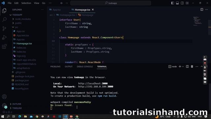Viewport: 211px width, 119px height.
Task: Open editor More Actions ellipsis
Action: 207,10
